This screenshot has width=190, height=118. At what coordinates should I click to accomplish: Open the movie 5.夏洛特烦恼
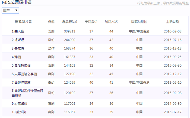[x=21, y=65]
